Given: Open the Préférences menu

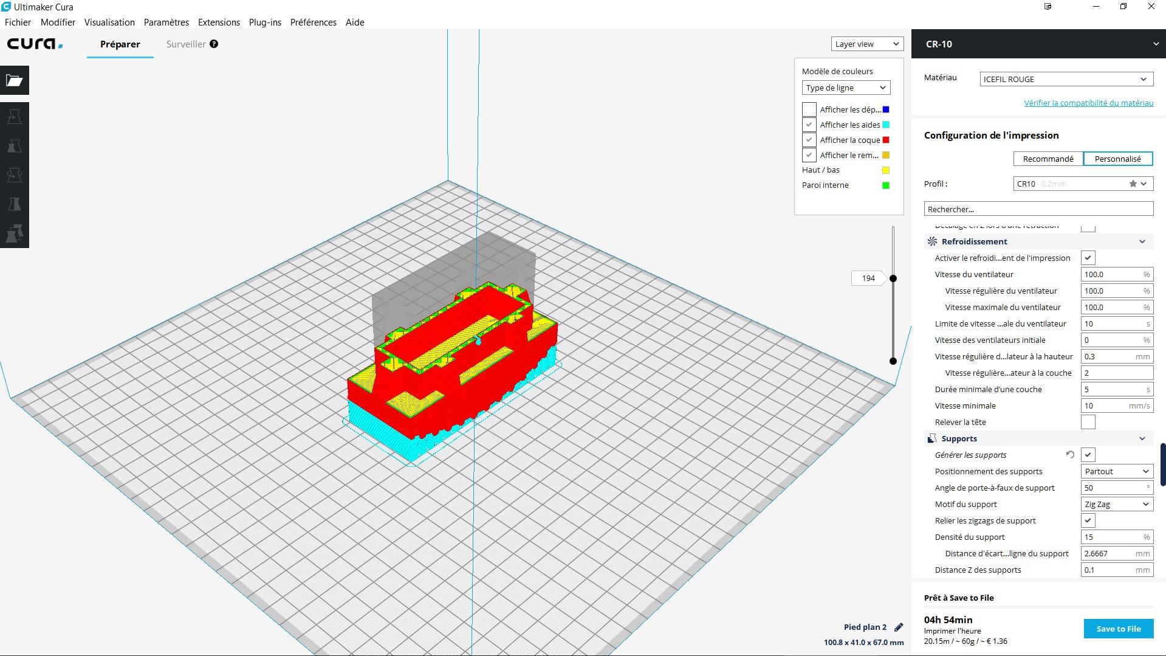Looking at the screenshot, I should click(313, 22).
